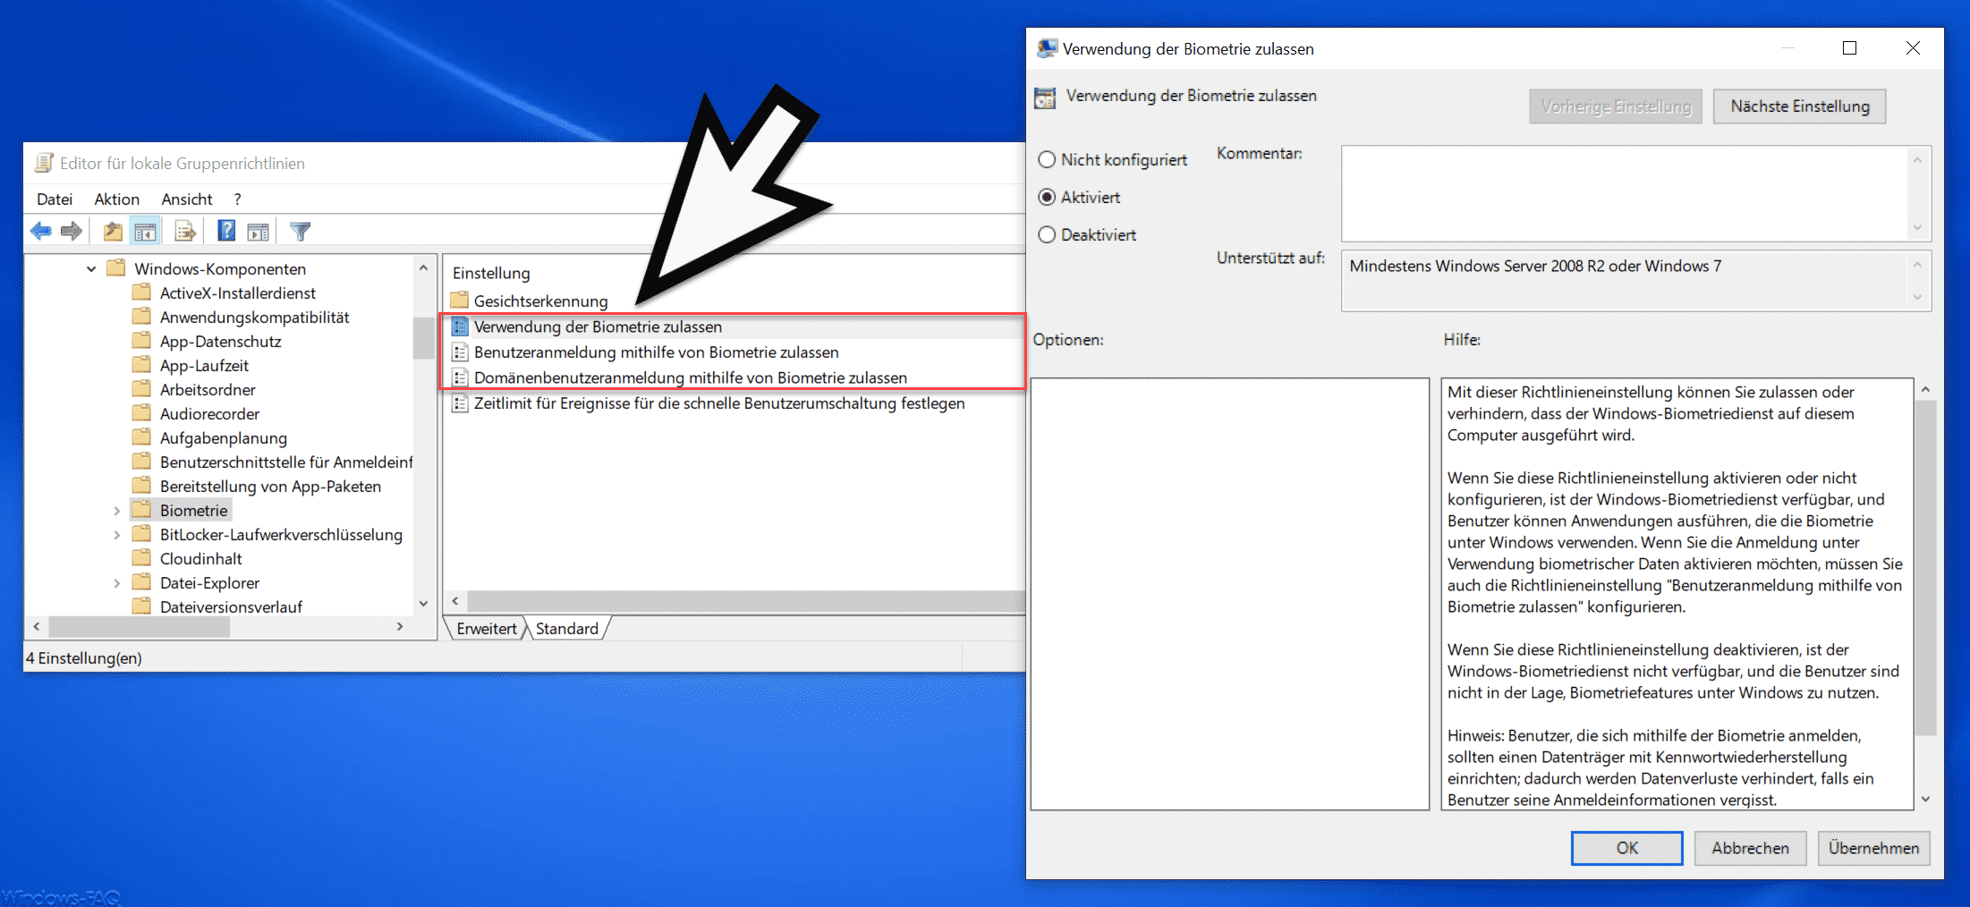Click the policy icon of 'Verwendung der Biometrie zulassen'
The width and height of the screenshot is (1970, 907).
coord(460,326)
